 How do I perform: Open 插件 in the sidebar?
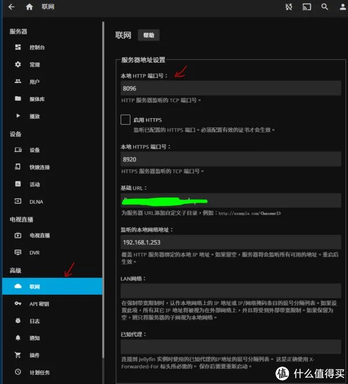52,355
